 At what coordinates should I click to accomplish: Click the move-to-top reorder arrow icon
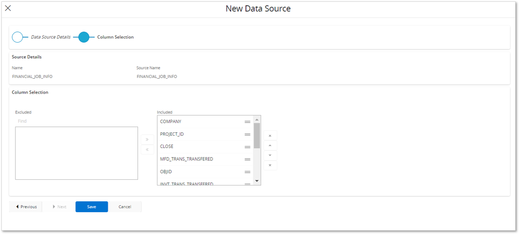pos(270,135)
